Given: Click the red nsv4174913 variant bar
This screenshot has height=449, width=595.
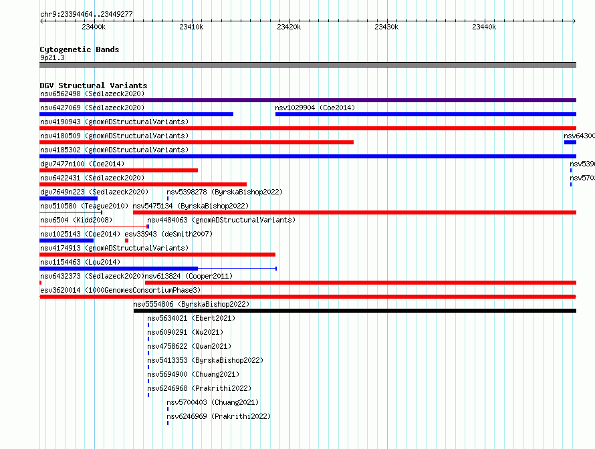Looking at the screenshot, I should (158, 255).
